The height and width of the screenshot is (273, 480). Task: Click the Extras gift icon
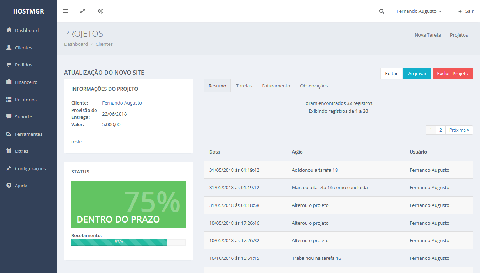click(9, 151)
